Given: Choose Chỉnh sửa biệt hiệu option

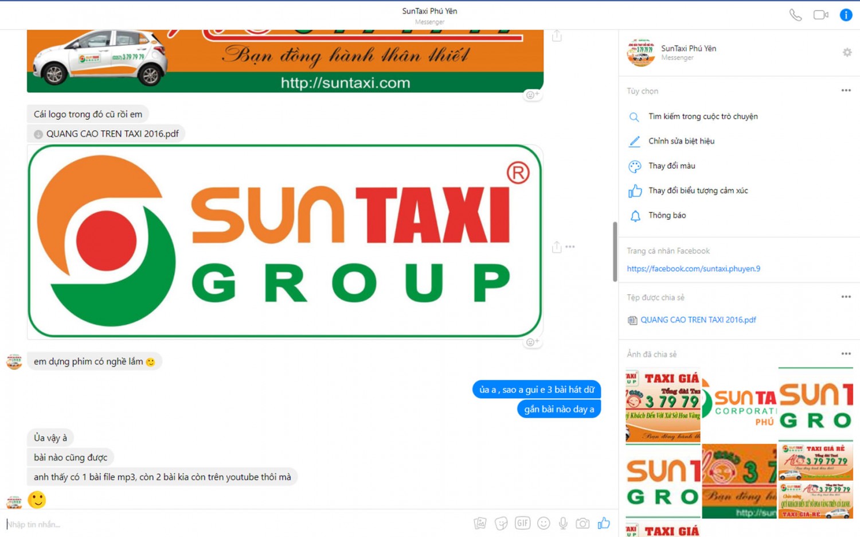Looking at the screenshot, I should (x=681, y=141).
